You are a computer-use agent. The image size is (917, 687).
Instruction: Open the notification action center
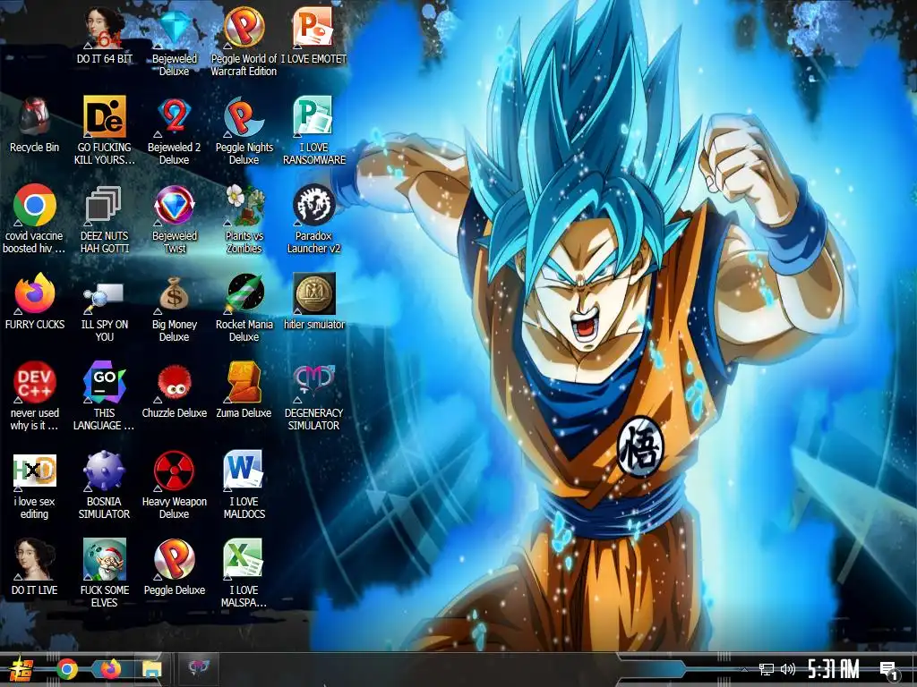(x=889, y=670)
